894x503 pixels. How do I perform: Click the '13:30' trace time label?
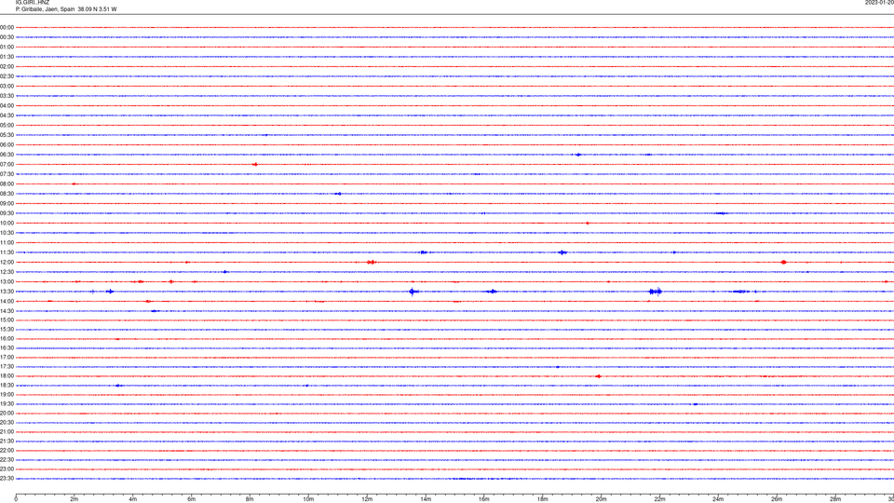click(x=7, y=292)
